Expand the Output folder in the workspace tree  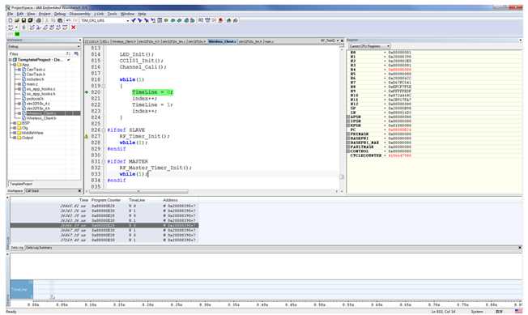(x=15, y=138)
